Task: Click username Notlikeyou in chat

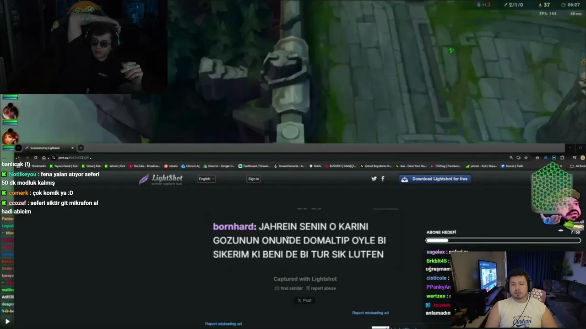Action: coord(22,174)
